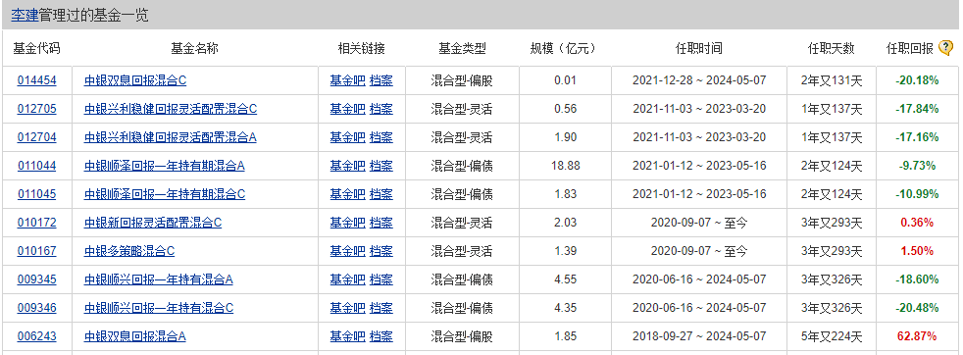The width and height of the screenshot is (963, 355).
Task: Open fund code 011044
Action: point(37,166)
